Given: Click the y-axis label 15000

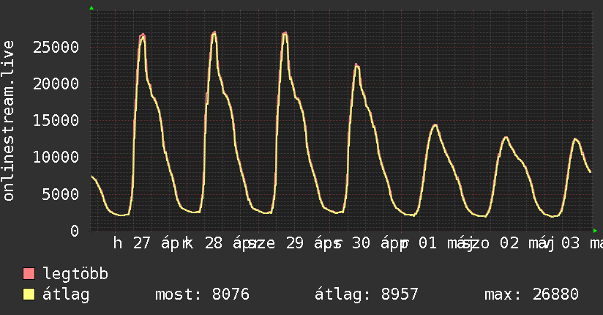Looking at the screenshot, I should (56, 121).
